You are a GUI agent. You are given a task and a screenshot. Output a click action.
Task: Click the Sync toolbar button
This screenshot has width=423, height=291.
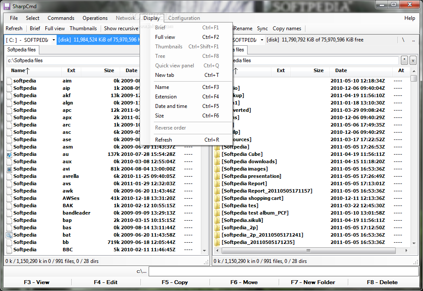262,28
